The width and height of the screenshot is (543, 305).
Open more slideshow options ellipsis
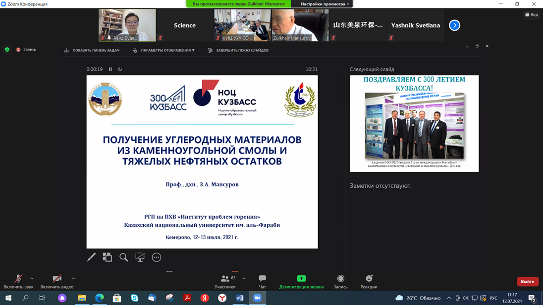(157, 257)
